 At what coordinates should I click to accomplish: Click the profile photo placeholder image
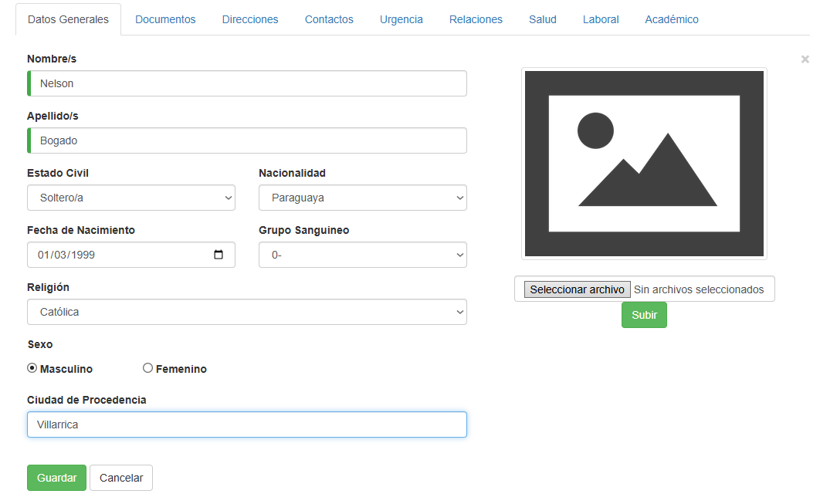click(644, 164)
